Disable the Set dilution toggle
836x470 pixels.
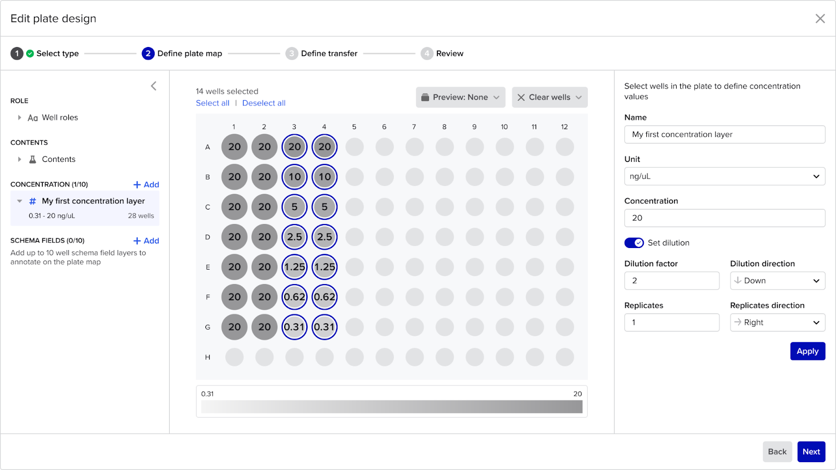[634, 243]
